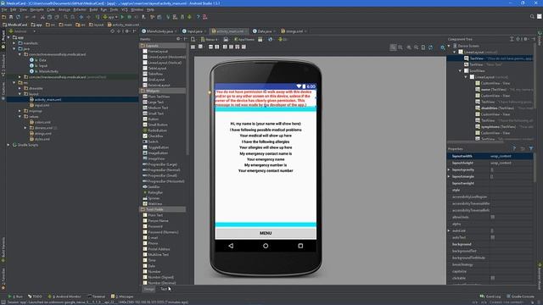This screenshot has width=543, height=305.
Task: Click the Properties panel help question icon
Action: (514, 149)
